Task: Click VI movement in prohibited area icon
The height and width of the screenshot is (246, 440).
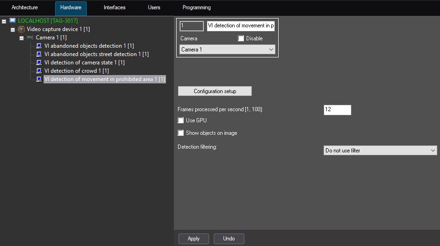Action: click(39, 79)
